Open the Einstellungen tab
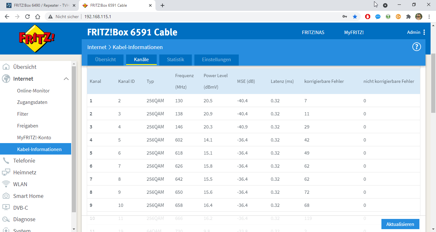Screen dimensions: 436x232 pos(216,60)
